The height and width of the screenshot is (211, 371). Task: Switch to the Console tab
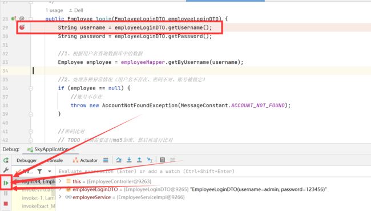55,160
